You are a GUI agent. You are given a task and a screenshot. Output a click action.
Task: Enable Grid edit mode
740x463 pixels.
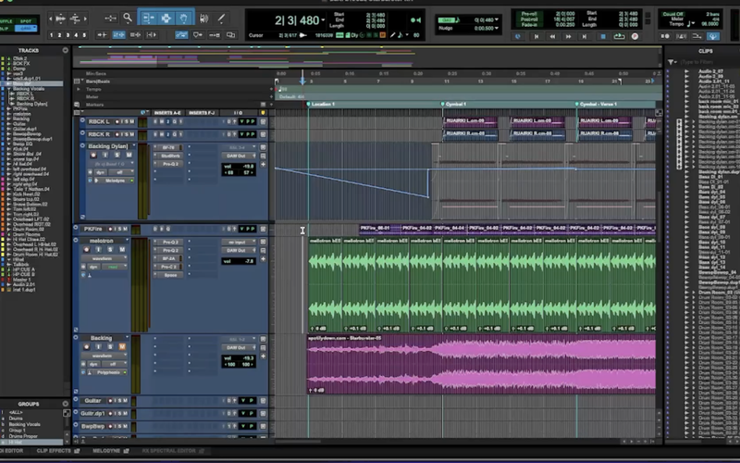coord(25,28)
